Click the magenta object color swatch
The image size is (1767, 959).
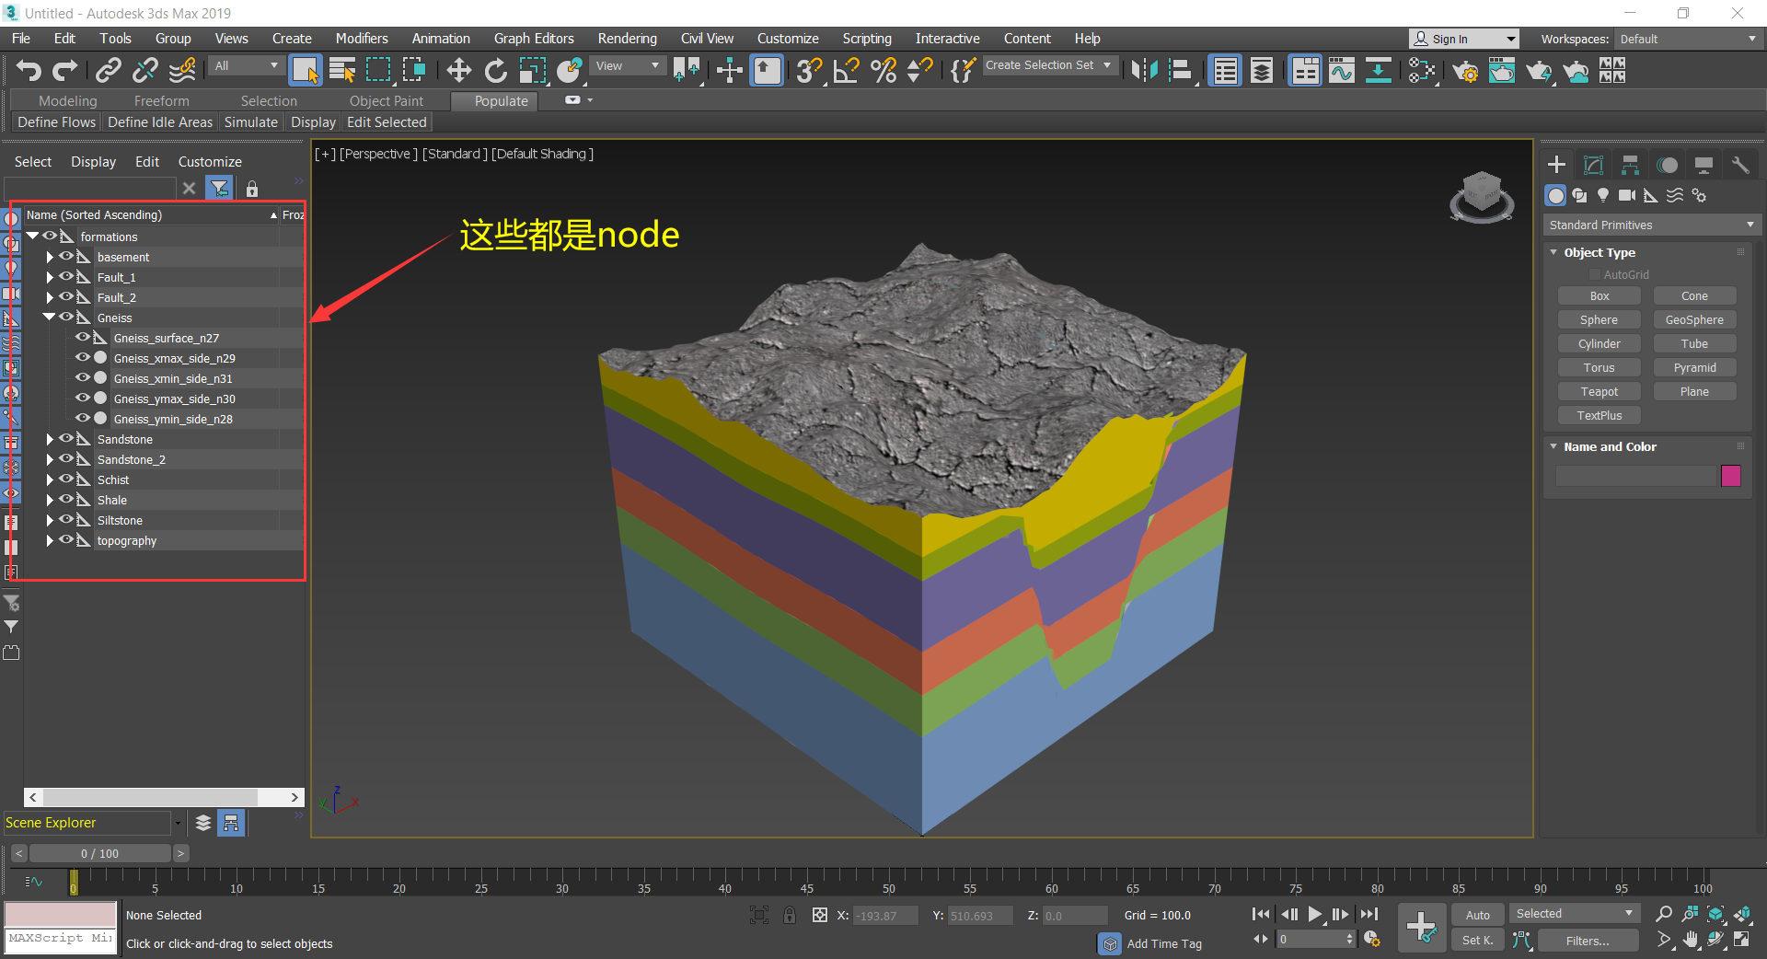tap(1730, 475)
